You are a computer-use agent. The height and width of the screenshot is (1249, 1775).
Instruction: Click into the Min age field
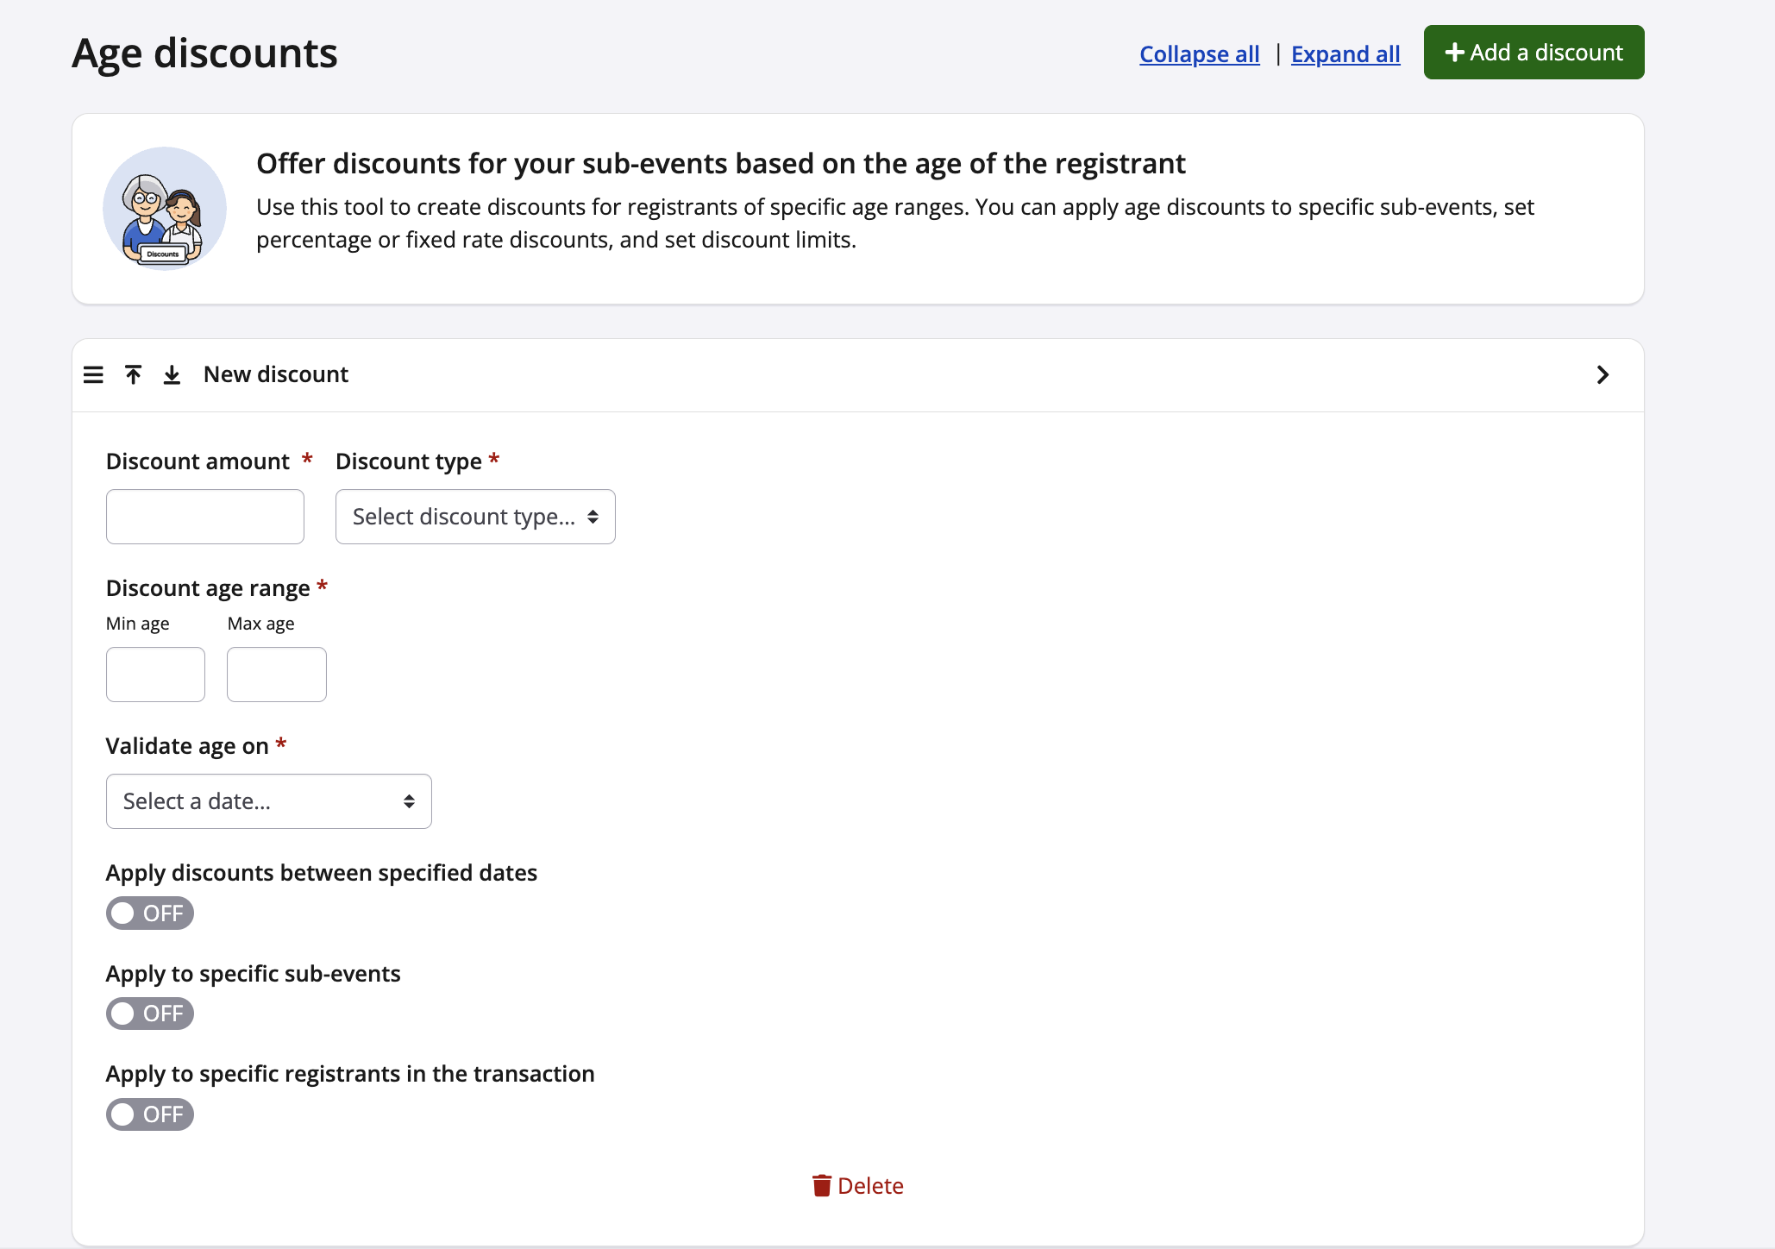[155, 675]
